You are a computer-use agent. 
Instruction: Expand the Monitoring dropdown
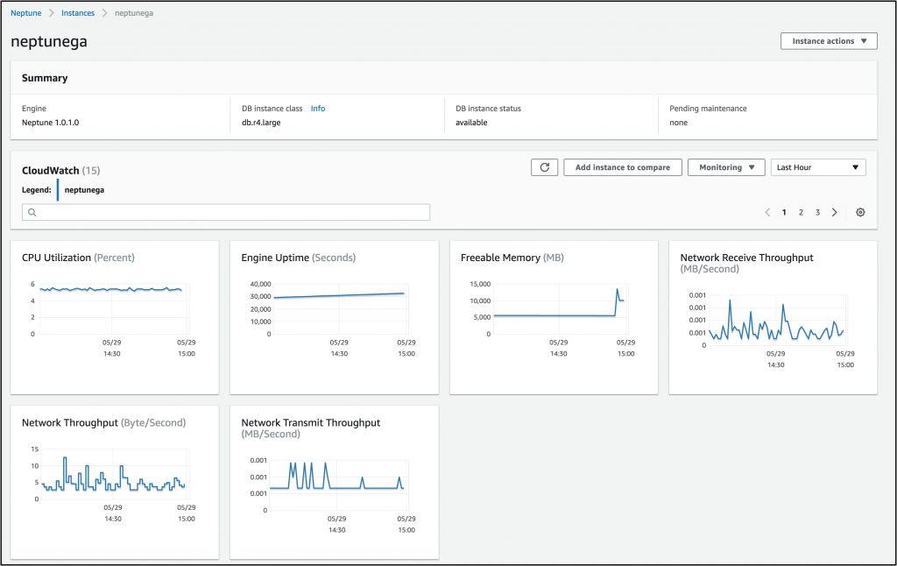click(x=726, y=167)
